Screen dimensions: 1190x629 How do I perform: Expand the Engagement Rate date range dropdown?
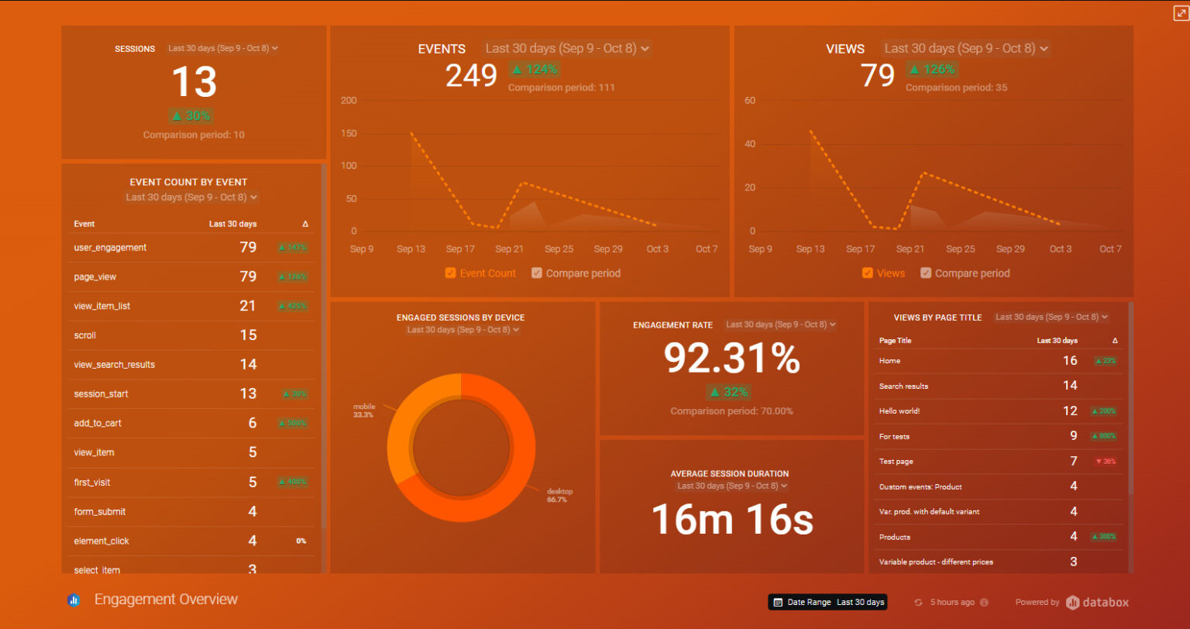(x=781, y=325)
